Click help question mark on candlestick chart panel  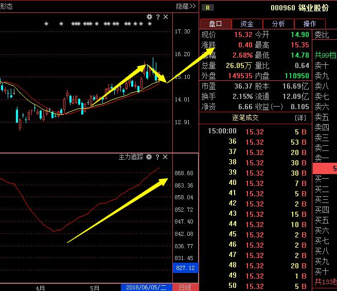coord(157,17)
